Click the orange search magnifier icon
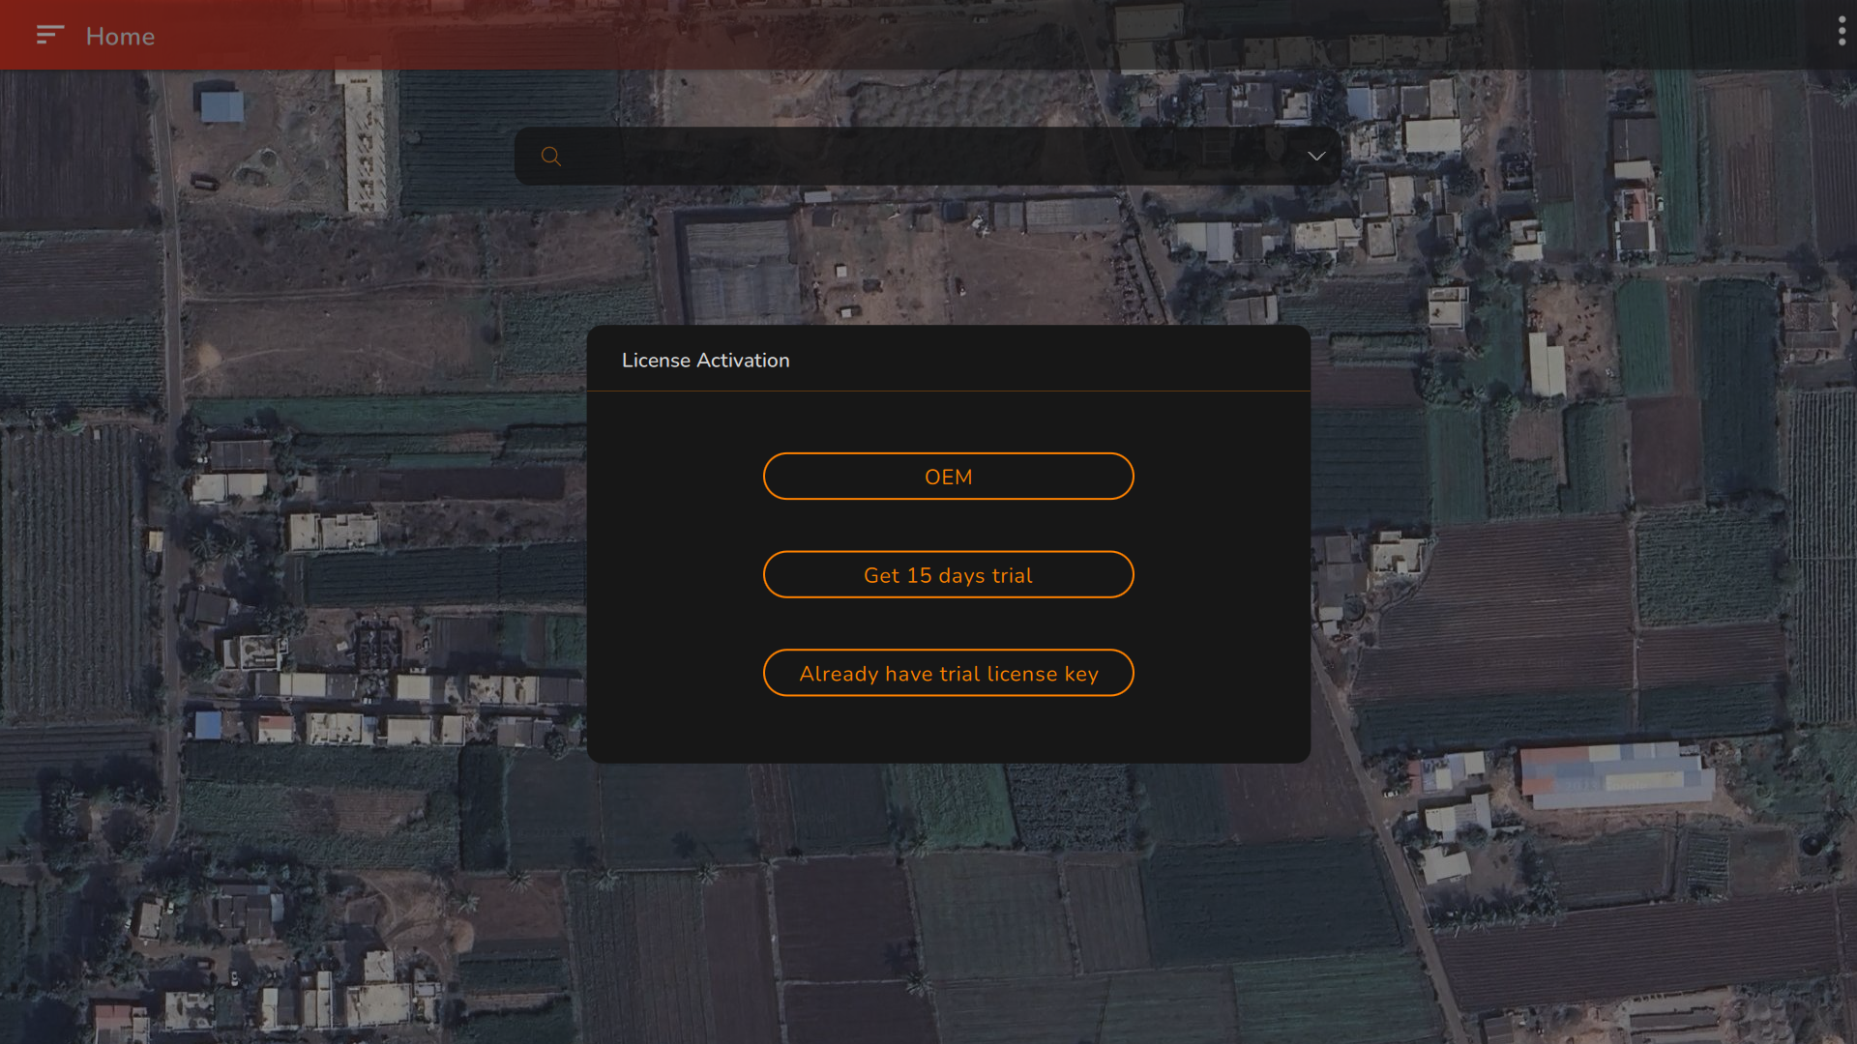This screenshot has height=1044, width=1857. pos(551,157)
